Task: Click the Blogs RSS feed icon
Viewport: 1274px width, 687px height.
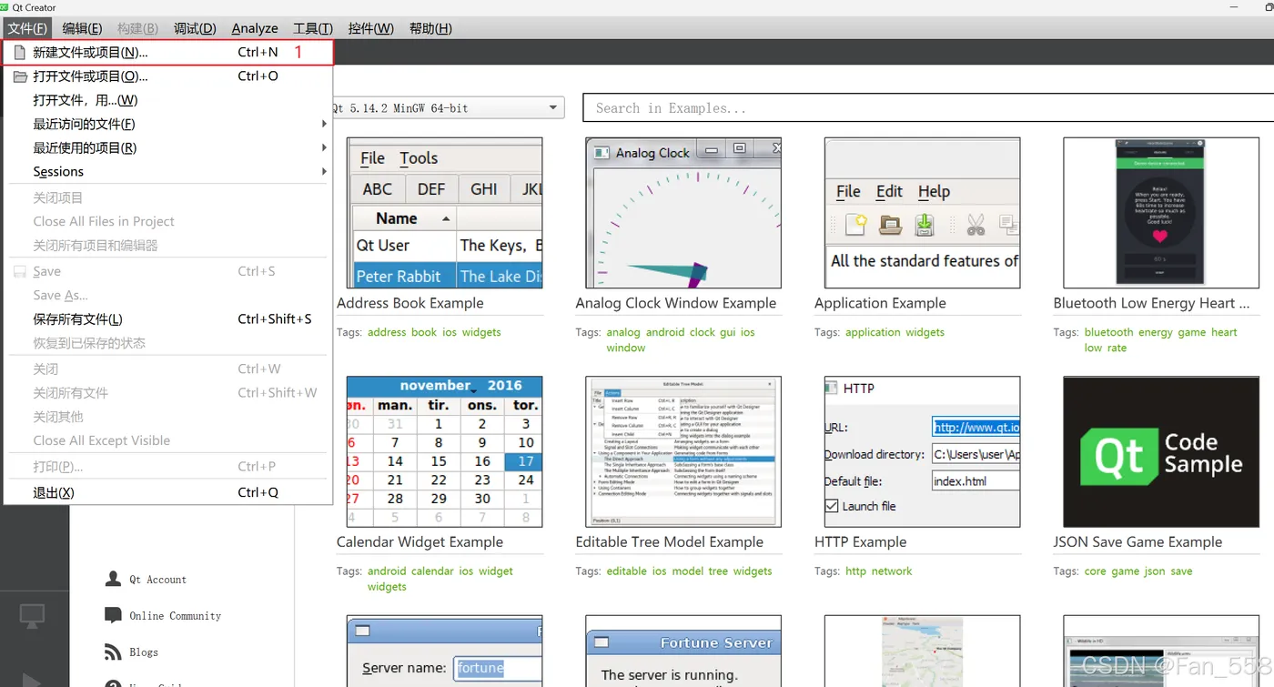Action: 113,652
